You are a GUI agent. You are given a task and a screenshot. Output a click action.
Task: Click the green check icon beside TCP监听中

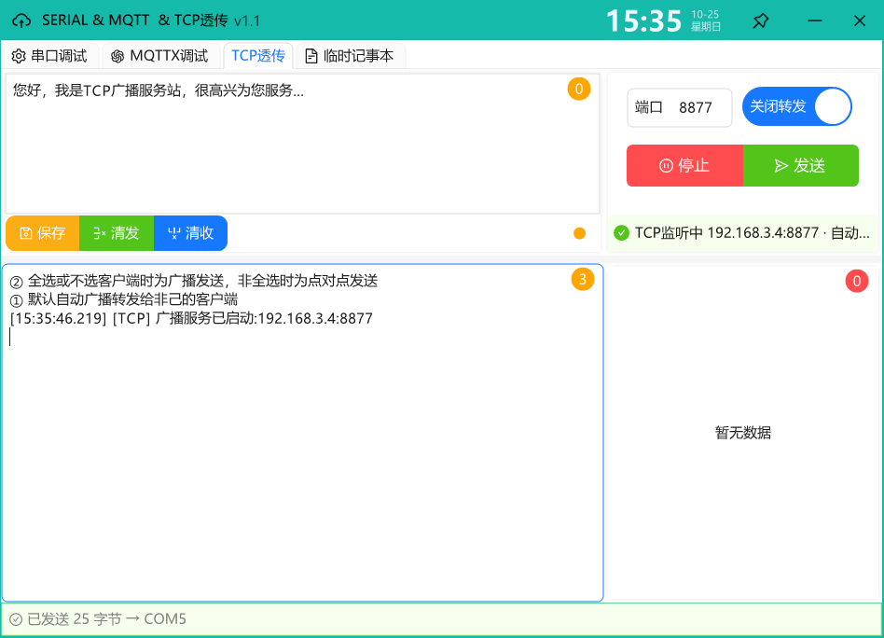point(621,232)
